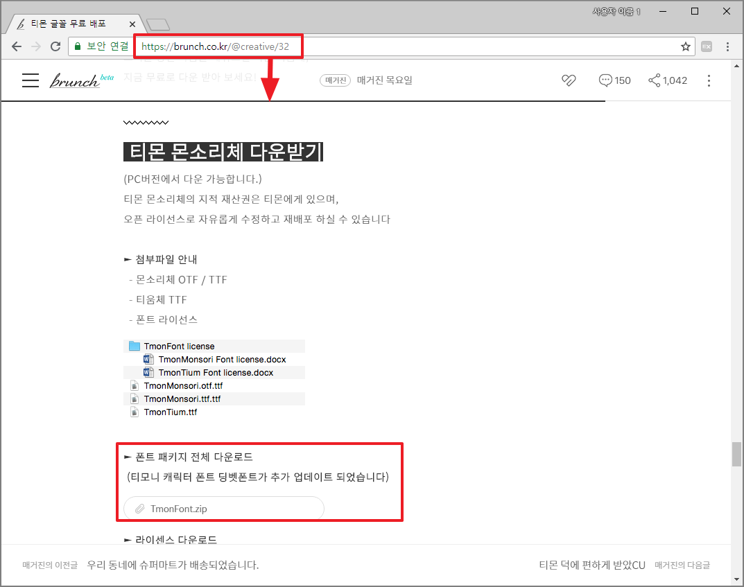Screen dimensions: 744x587
Task: Like the article with the heart icon
Action: [569, 80]
